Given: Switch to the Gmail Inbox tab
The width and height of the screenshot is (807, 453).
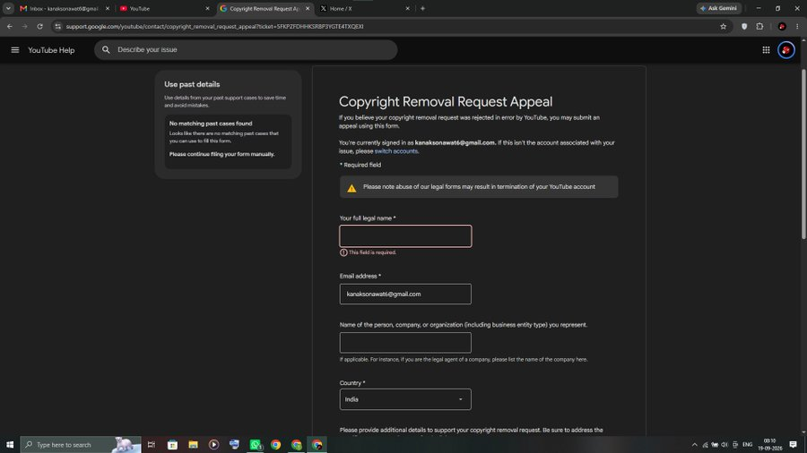Looking at the screenshot, I should click(64, 8).
